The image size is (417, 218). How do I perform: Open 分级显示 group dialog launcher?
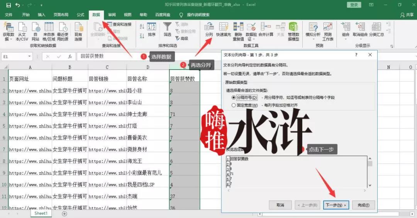click(x=392, y=46)
